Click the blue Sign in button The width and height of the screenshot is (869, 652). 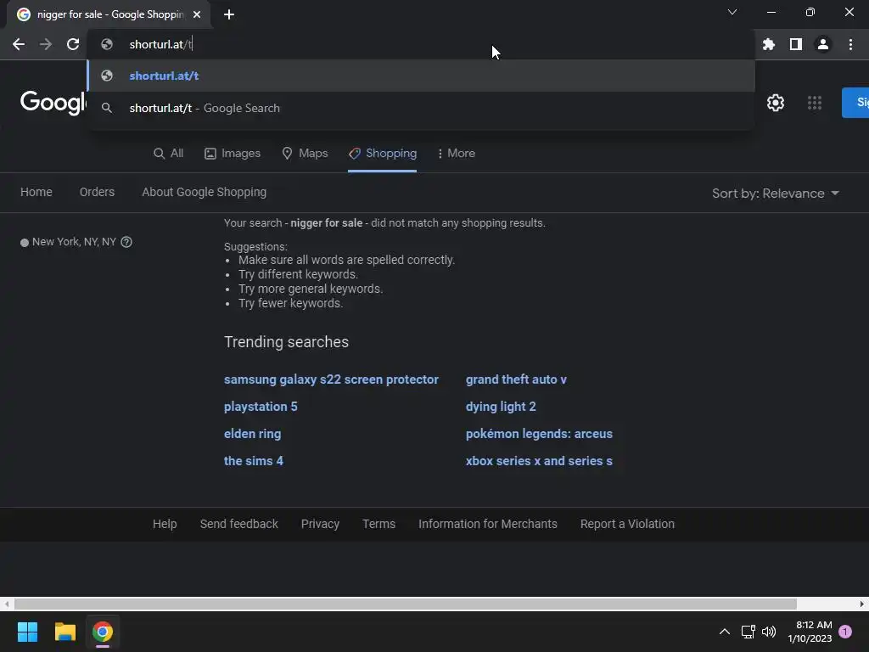point(855,103)
